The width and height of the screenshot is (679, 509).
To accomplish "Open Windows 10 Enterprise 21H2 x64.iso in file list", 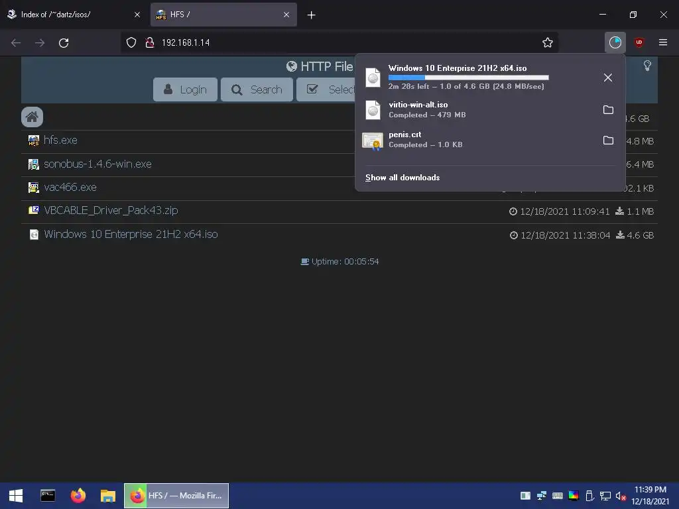I will pyautogui.click(x=131, y=234).
